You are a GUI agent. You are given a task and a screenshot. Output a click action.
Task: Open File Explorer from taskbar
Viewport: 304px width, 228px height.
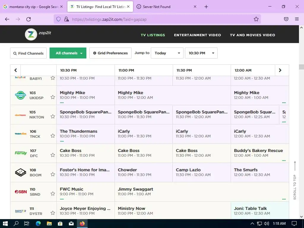49,224
